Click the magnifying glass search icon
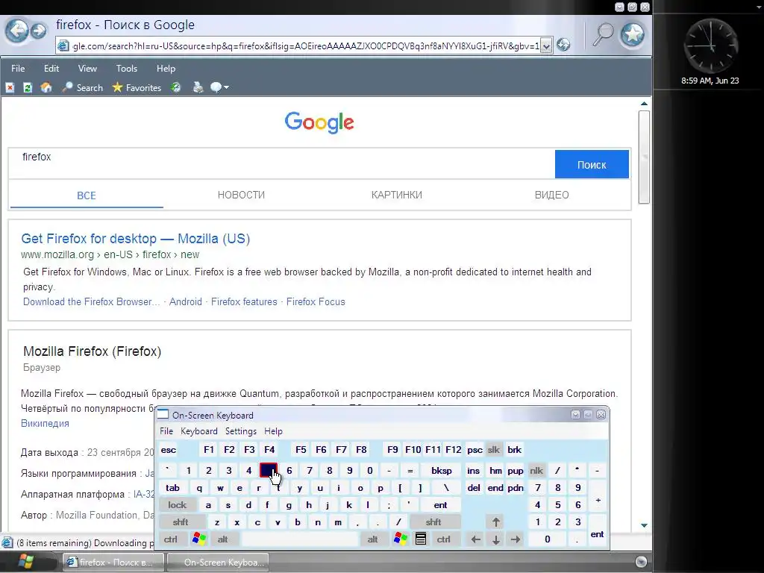 point(603,34)
